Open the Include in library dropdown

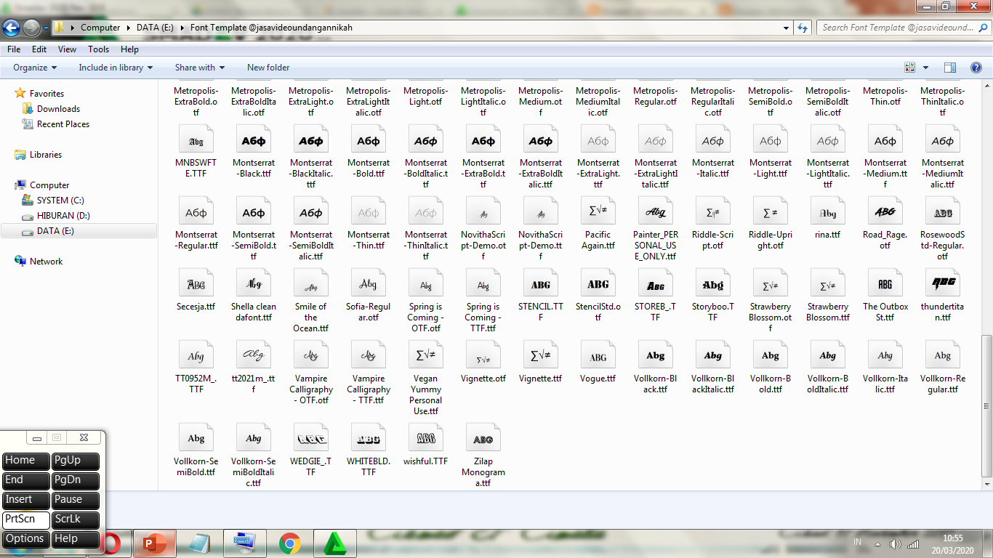point(116,68)
